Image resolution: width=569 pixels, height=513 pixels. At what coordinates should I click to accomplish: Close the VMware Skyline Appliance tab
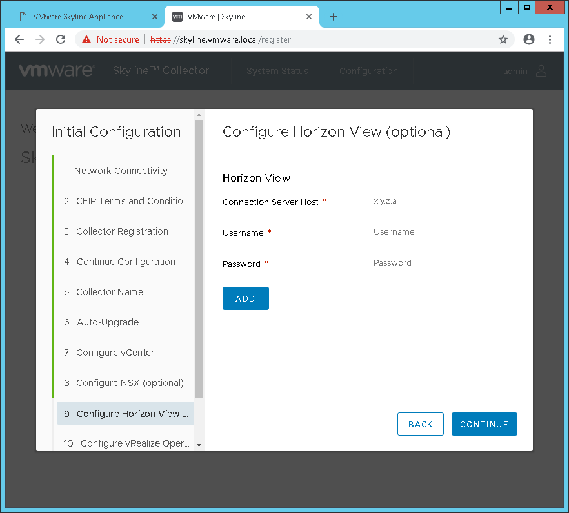155,17
